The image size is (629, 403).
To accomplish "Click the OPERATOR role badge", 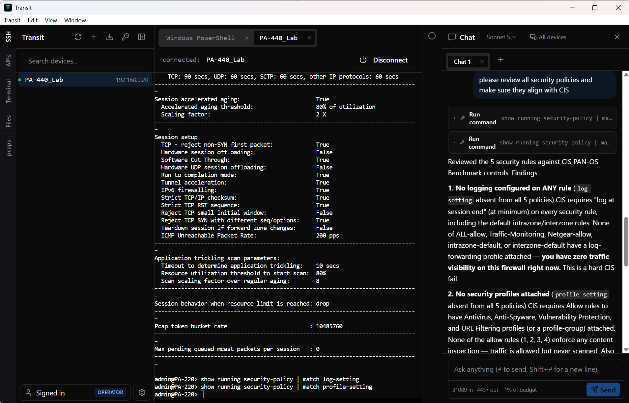I will click(110, 392).
